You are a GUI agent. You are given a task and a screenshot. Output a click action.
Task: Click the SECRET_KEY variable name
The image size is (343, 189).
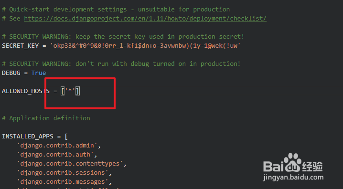(x=21, y=46)
